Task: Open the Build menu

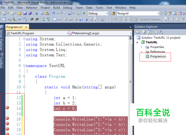Action: 57,7
